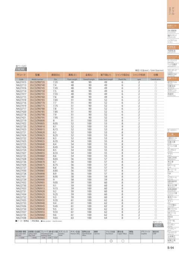Select the ハイスドリル side tab
The height and width of the screenshot is (253, 179).
tap(173, 41)
